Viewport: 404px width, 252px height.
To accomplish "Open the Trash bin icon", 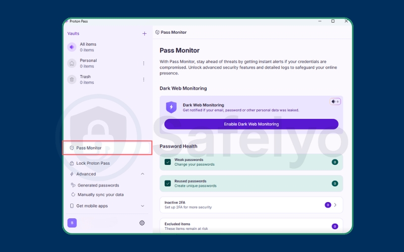I will pos(72,79).
